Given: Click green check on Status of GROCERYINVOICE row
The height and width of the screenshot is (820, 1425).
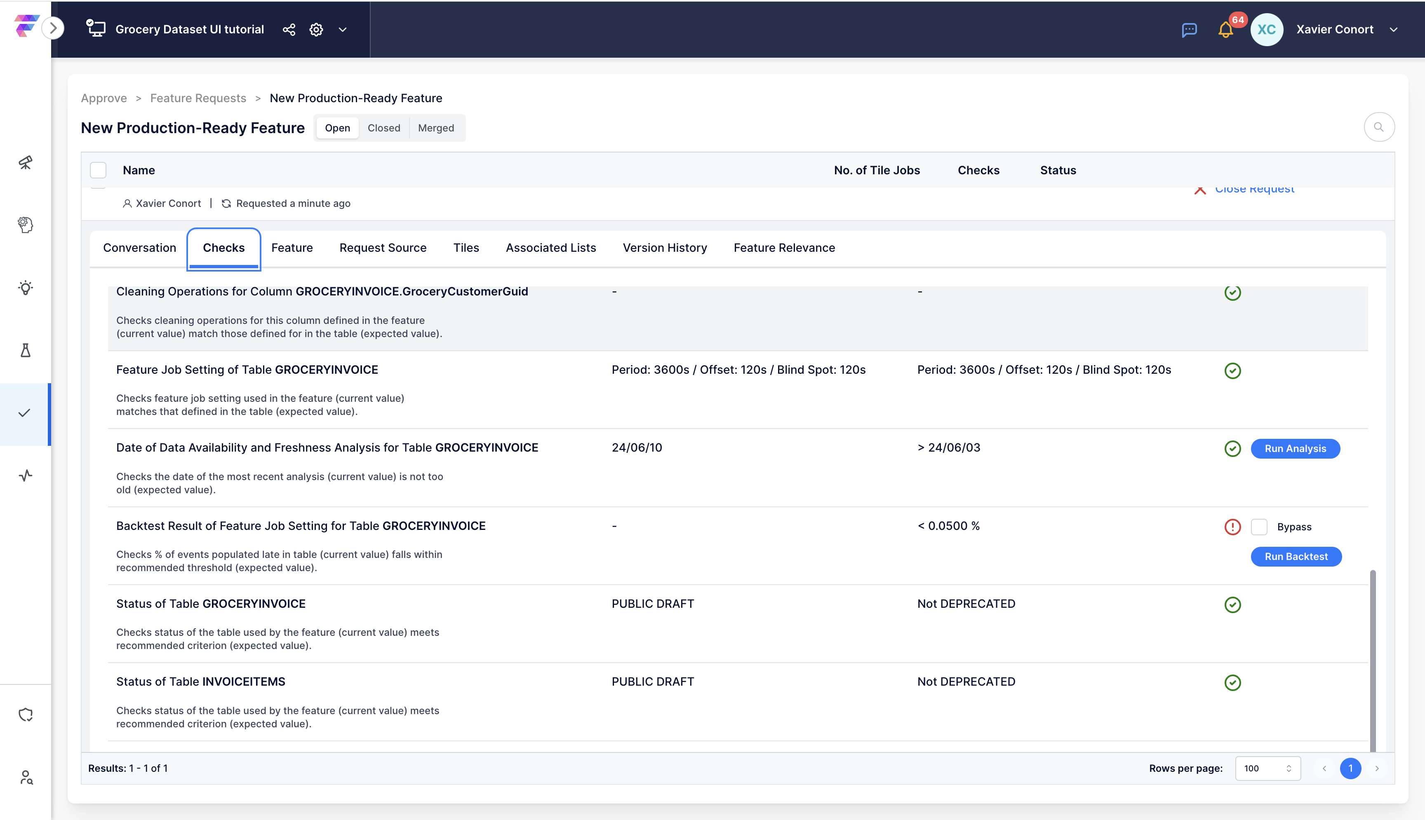Looking at the screenshot, I should tap(1232, 605).
